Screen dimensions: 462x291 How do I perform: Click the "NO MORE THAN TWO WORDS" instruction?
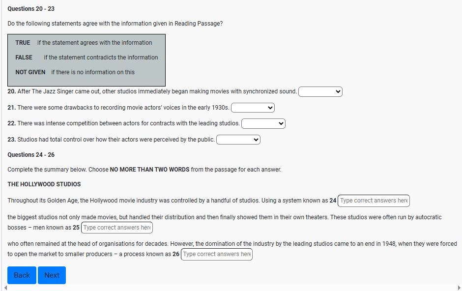(x=149, y=170)
